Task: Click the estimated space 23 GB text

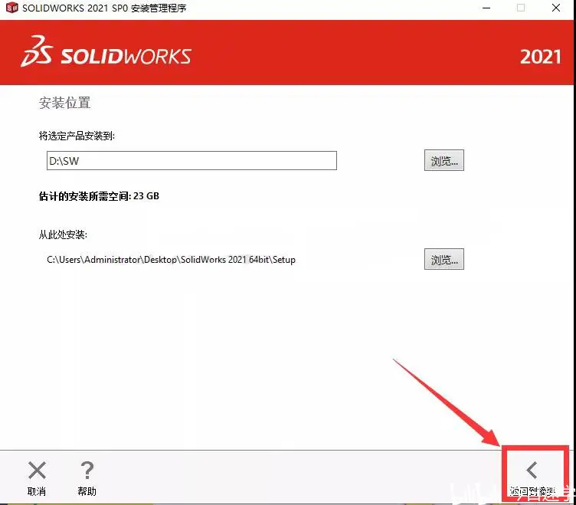Action: 99,196
